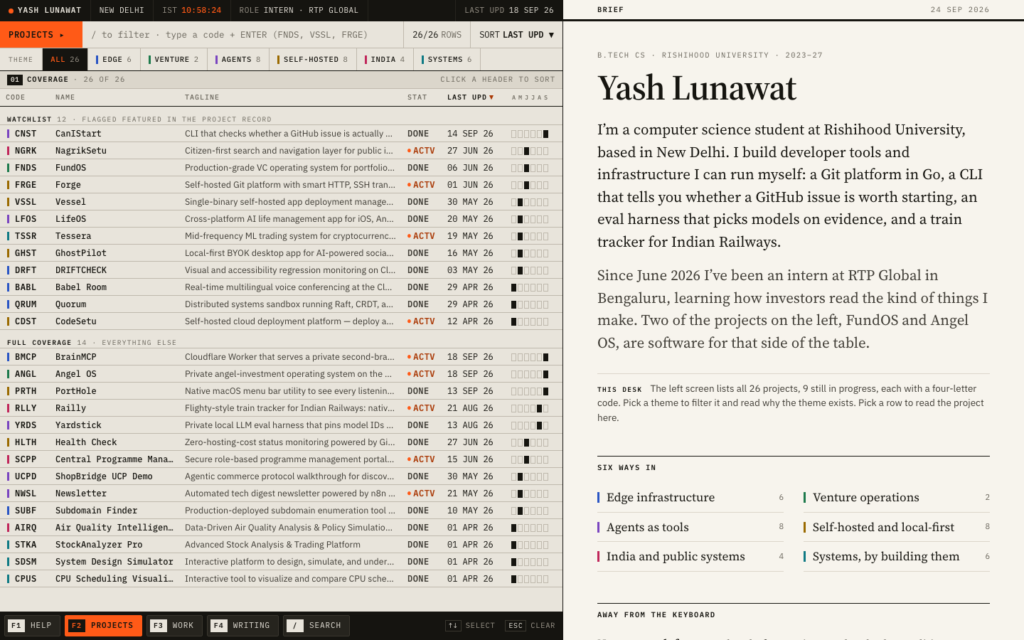The width and height of the screenshot is (1024, 640).
Task: Sort by the STAT column header
Action: 417,97
